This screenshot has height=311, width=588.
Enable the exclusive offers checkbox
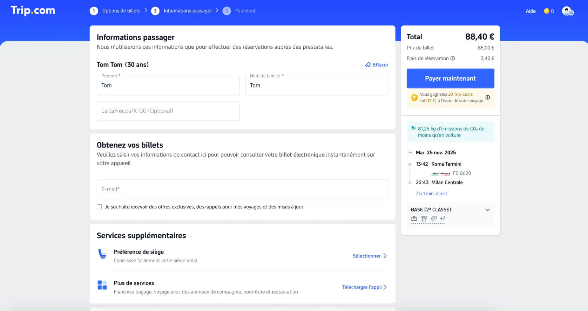point(99,207)
